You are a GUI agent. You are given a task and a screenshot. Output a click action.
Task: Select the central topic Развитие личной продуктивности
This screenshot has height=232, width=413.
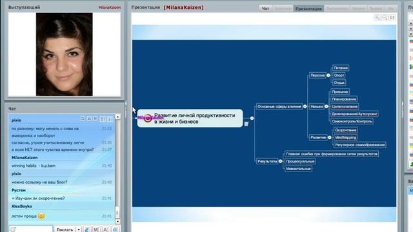190,119
